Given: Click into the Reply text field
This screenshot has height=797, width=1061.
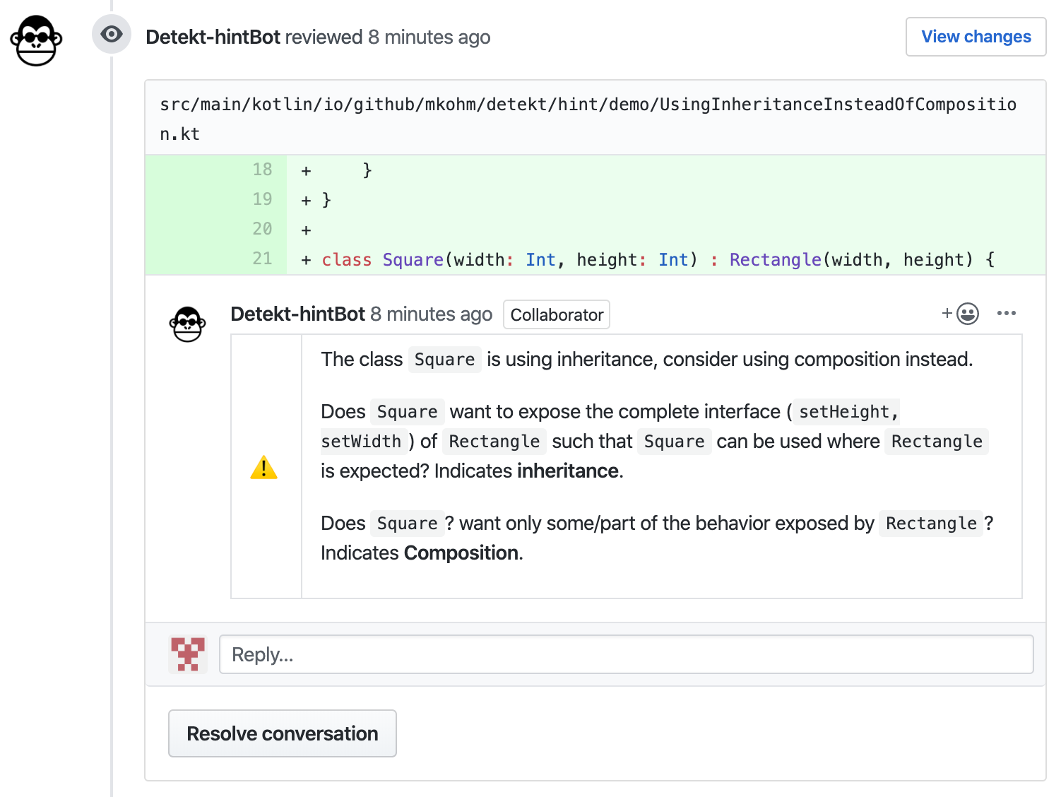Looking at the screenshot, I should pos(626,654).
